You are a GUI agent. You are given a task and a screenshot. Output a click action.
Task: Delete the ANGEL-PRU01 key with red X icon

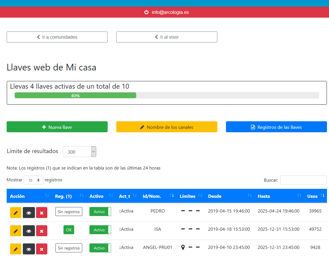[42, 249]
